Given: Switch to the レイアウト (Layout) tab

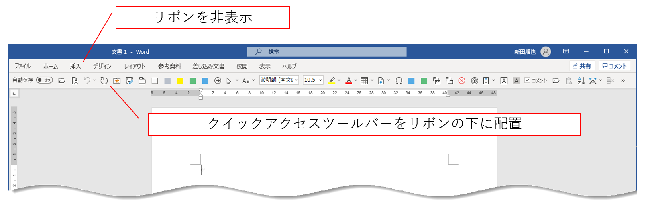Looking at the screenshot, I should pyautogui.click(x=135, y=66).
